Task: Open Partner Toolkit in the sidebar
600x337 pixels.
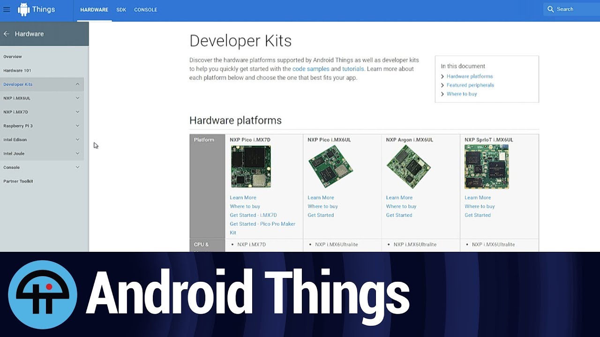Action: coord(18,181)
